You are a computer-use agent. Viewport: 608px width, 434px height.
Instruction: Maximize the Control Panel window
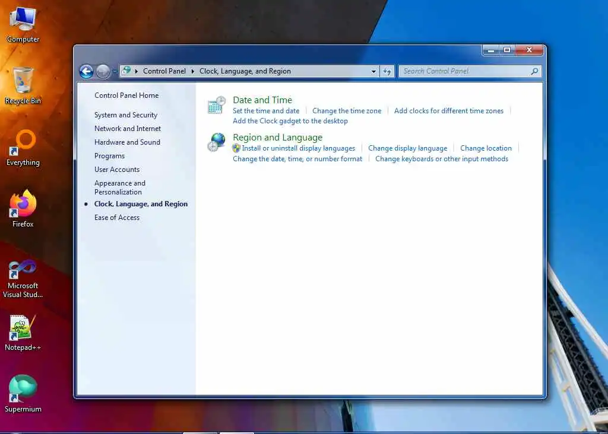tap(507, 50)
